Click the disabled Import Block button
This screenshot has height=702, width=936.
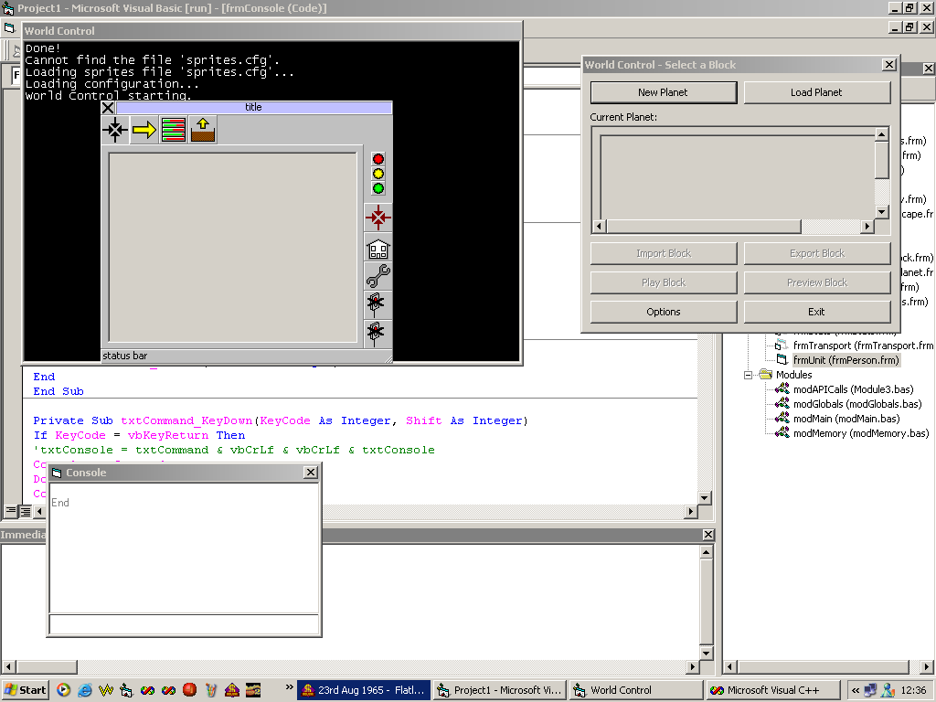click(x=664, y=253)
